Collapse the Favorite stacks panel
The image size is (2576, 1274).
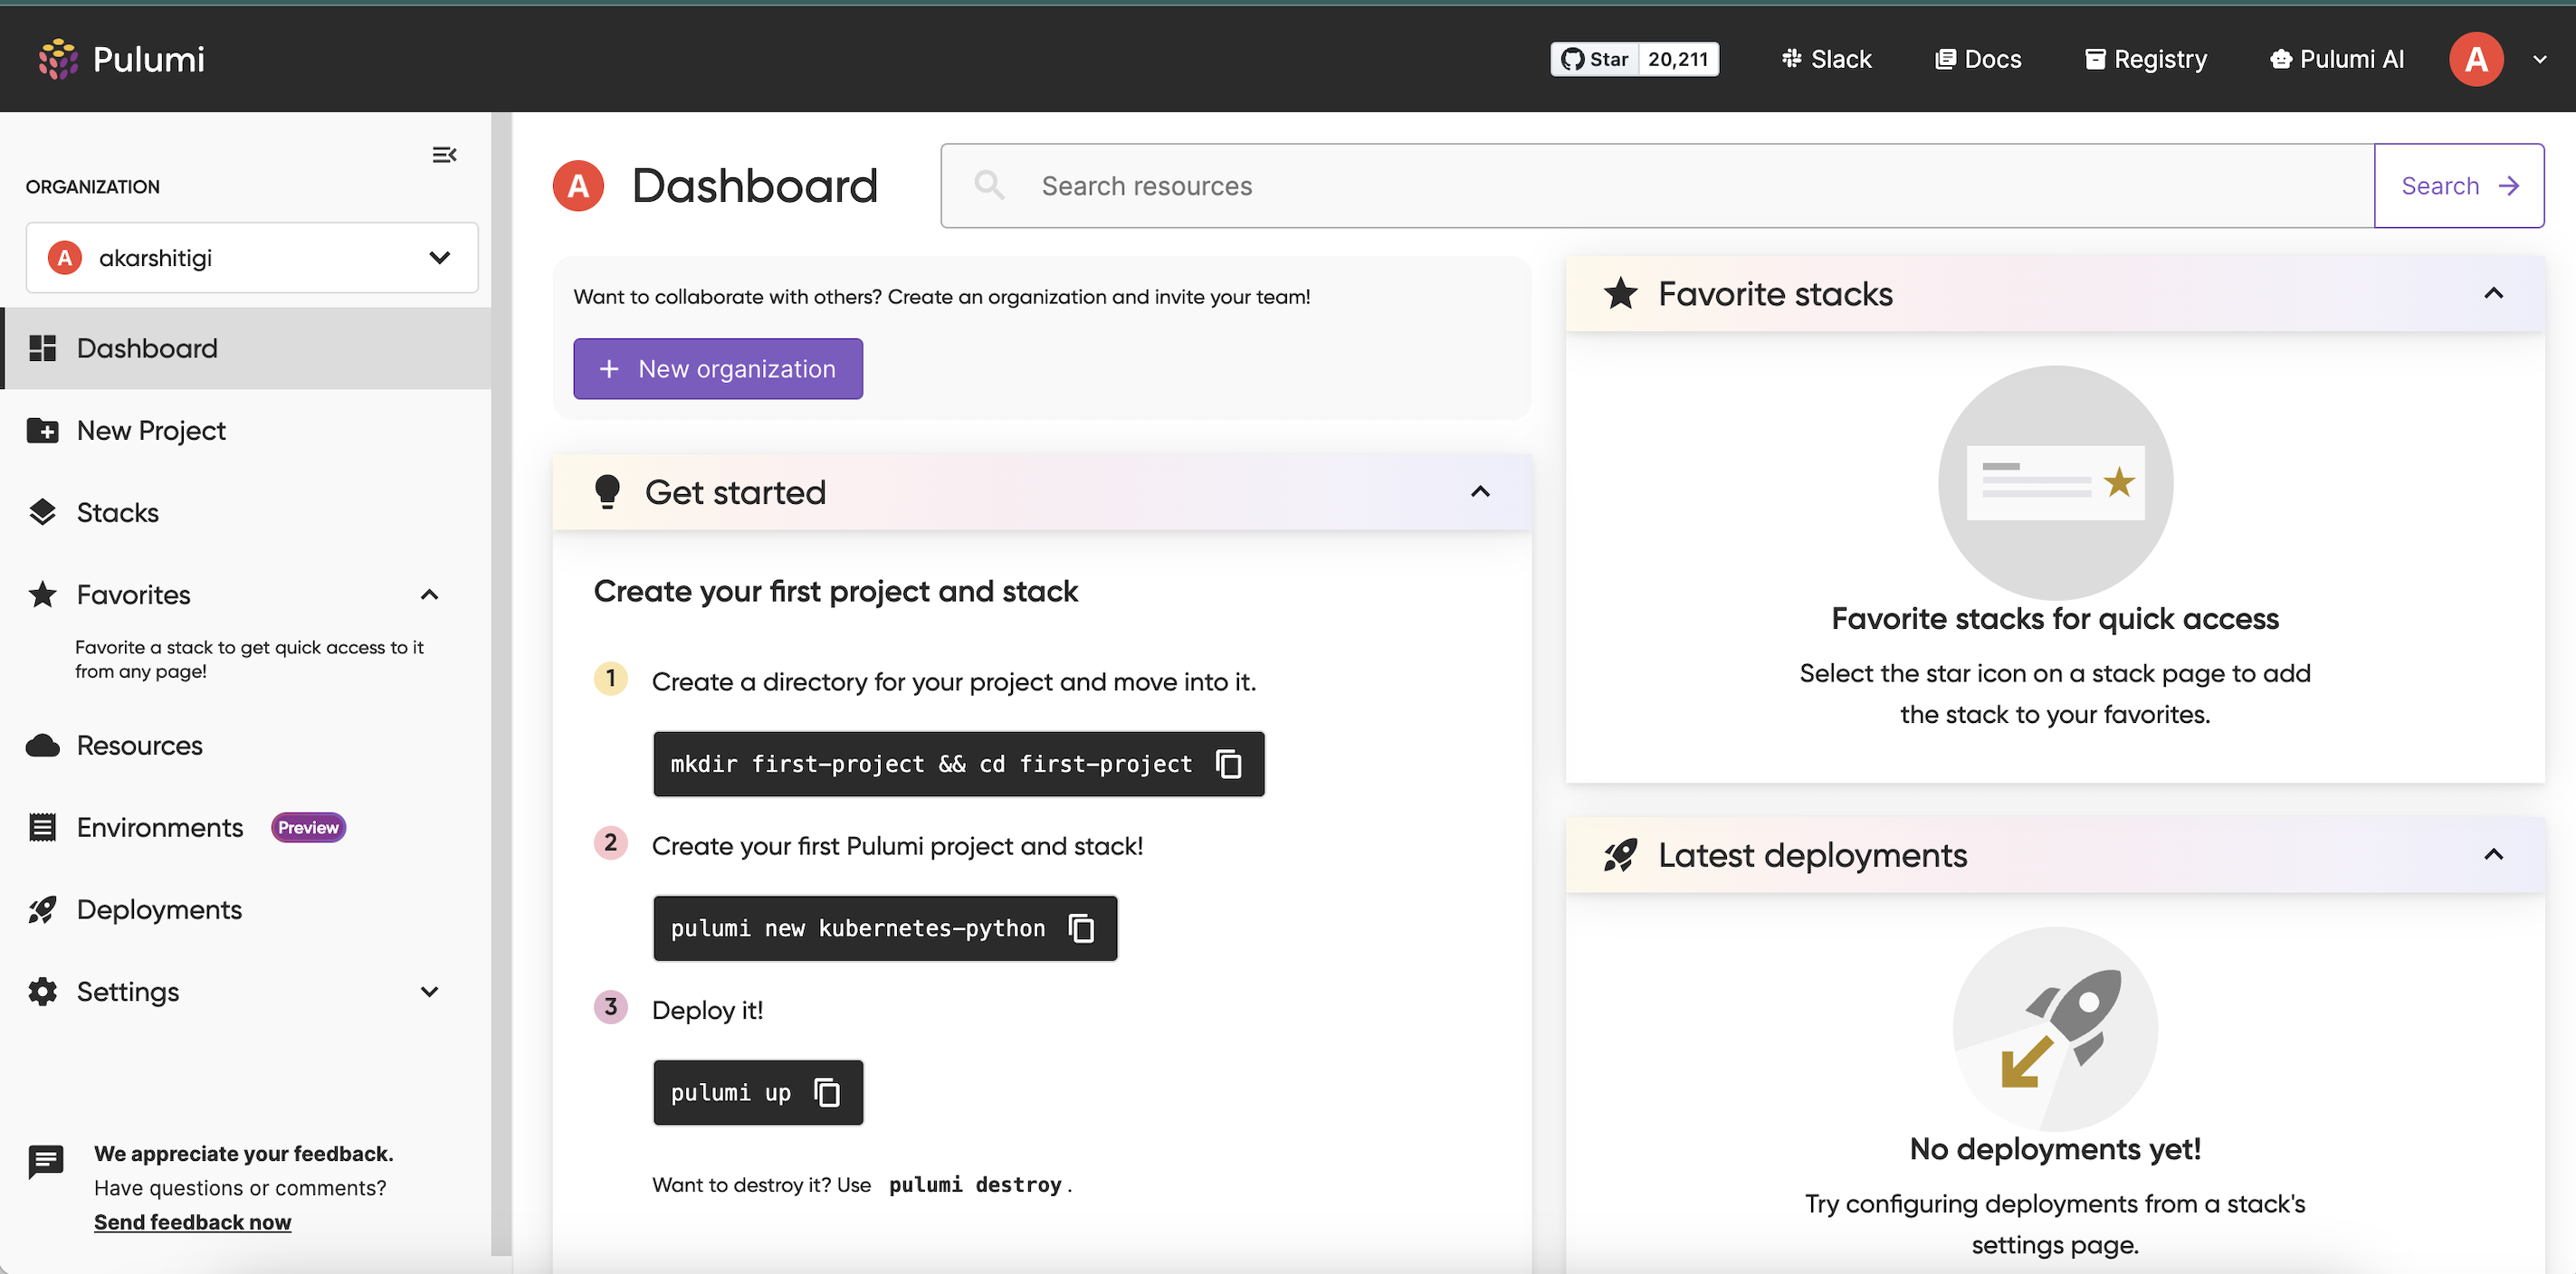(2494, 293)
